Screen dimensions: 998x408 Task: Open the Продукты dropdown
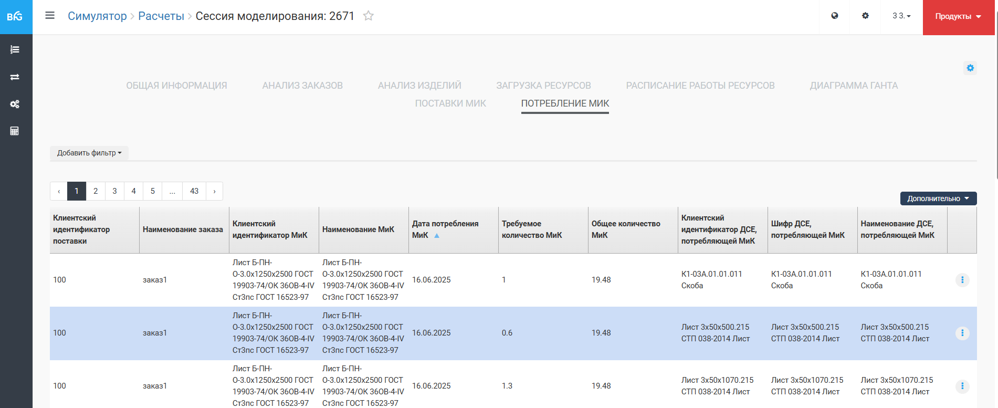tap(958, 17)
